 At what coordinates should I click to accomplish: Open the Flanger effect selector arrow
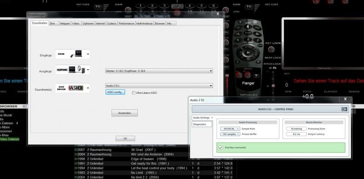pos(256,75)
